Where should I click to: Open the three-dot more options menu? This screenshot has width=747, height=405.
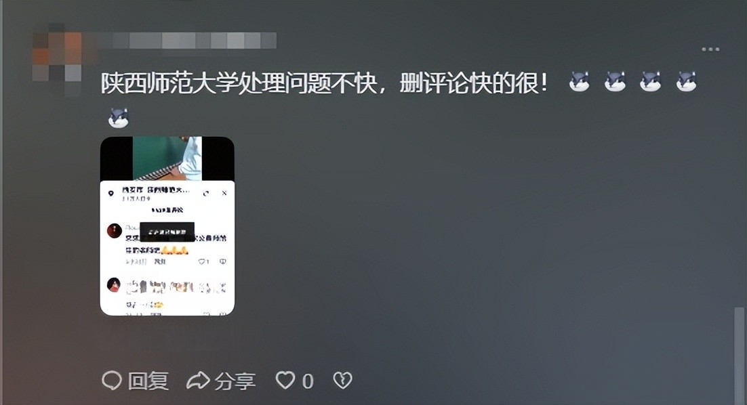pos(710,49)
